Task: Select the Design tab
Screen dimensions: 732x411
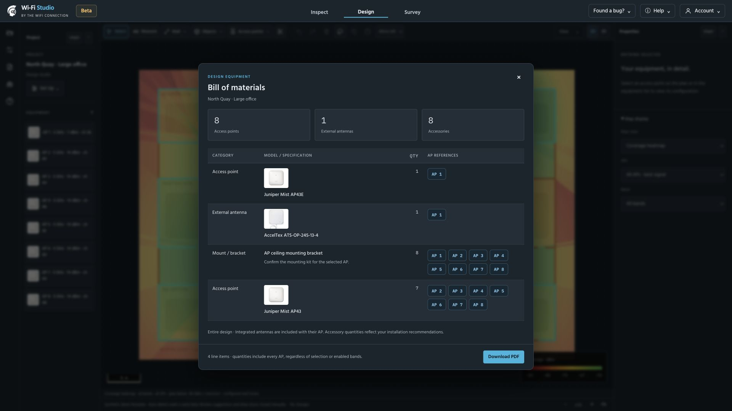Action: [366, 12]
